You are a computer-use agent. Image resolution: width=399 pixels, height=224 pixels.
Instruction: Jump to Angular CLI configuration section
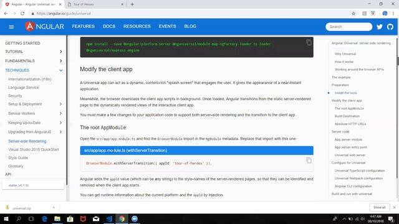[x=353, y=186]
